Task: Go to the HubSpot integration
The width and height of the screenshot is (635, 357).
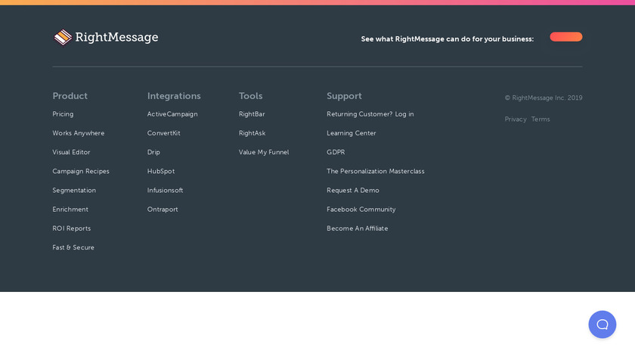Action: point(160,172)
